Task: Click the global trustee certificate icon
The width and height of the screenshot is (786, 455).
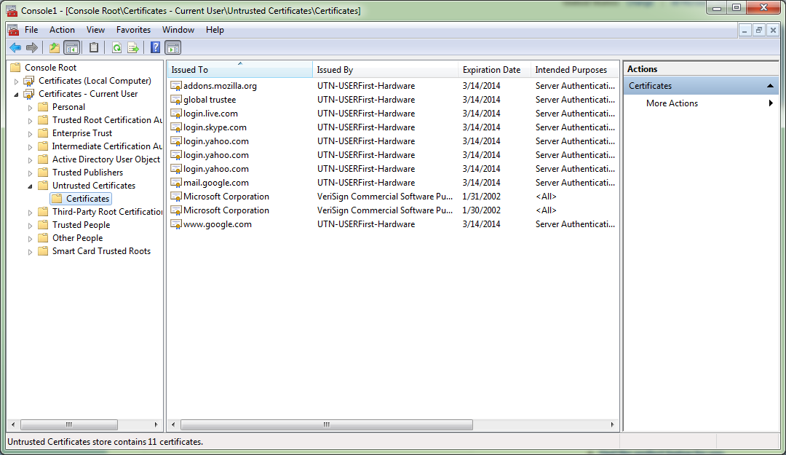Action: 176,100
